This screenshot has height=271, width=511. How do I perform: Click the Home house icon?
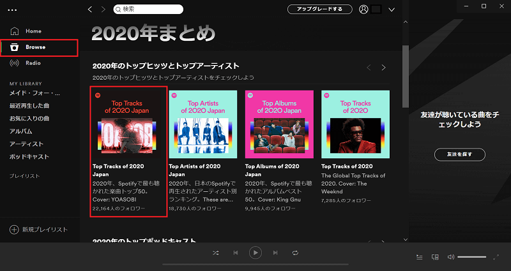tap(14, 31)
